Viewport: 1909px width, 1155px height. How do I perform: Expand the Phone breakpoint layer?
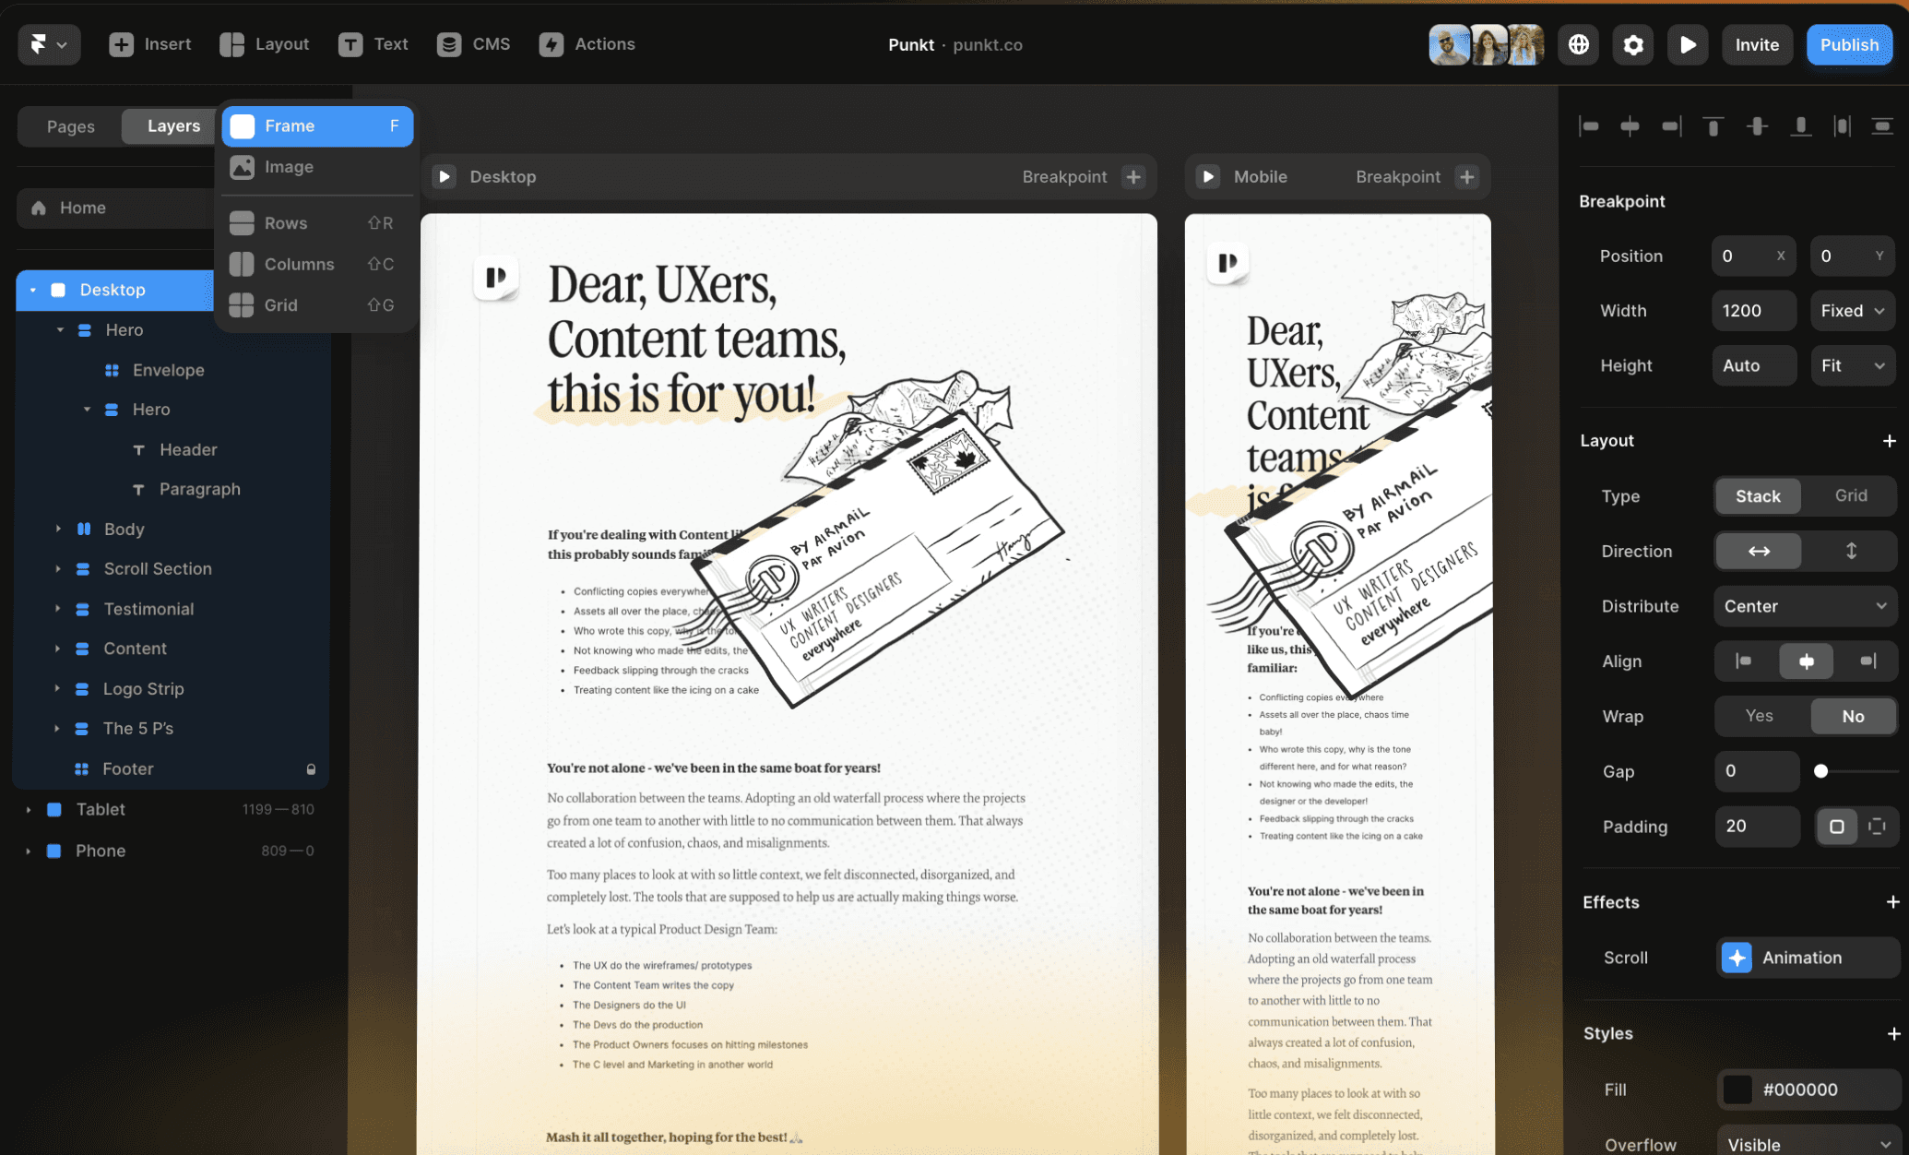point(29,851)
